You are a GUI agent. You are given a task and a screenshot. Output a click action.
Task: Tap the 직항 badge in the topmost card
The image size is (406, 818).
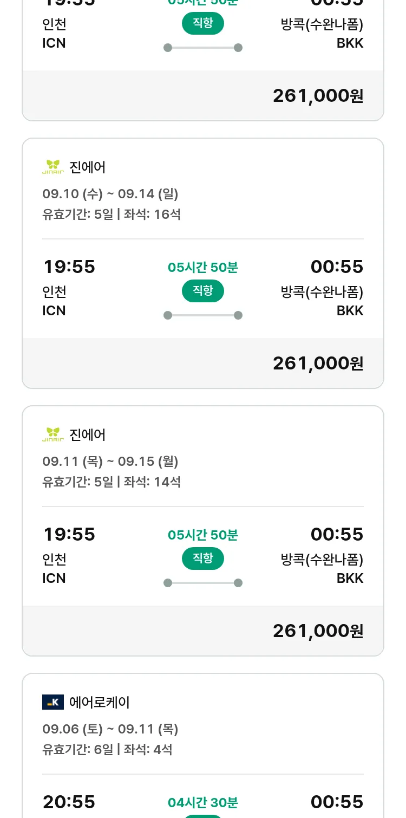[x=203, y=23]
